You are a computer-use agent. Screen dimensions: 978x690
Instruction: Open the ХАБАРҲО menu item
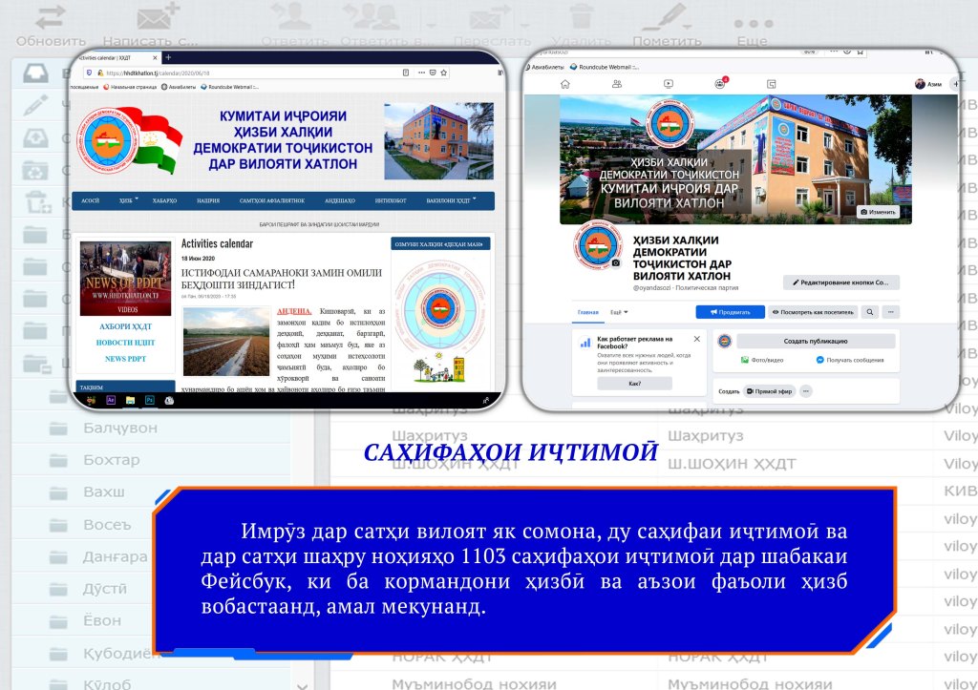(164, 200)
